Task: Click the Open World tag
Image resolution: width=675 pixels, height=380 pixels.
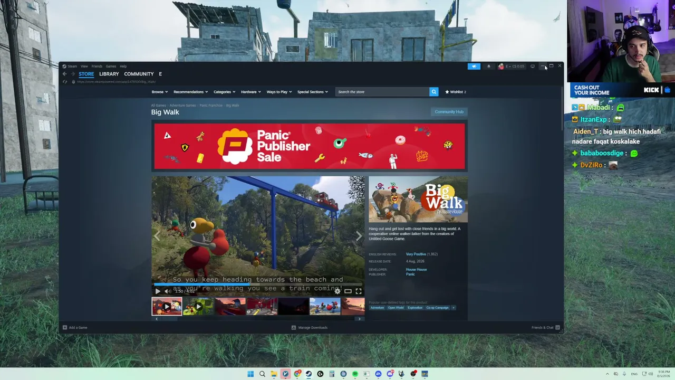Action: pos(396,308)
